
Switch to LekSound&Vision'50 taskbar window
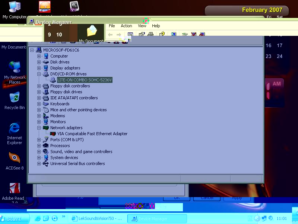[97, 218]
